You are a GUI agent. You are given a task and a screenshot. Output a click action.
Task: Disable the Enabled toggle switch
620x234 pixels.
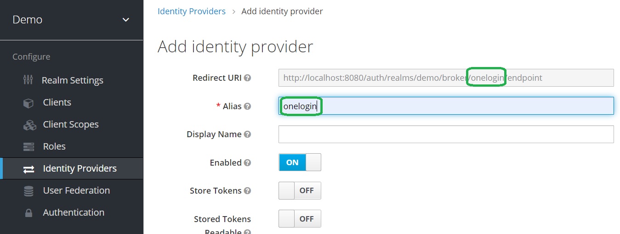[x=300, y=162]
